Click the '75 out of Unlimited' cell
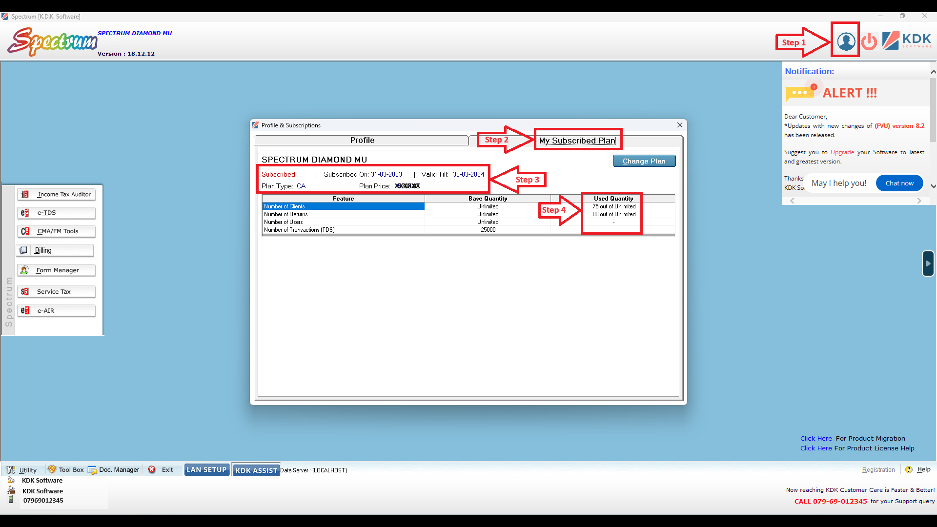Viewport: 937px width, 527px height. pos(614,206)
